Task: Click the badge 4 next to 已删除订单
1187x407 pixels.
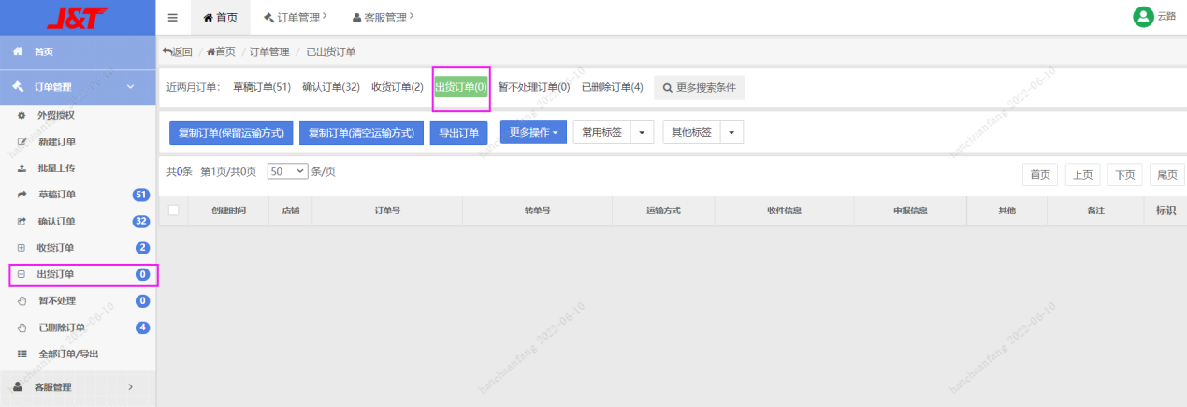Action: coord(143,327)
